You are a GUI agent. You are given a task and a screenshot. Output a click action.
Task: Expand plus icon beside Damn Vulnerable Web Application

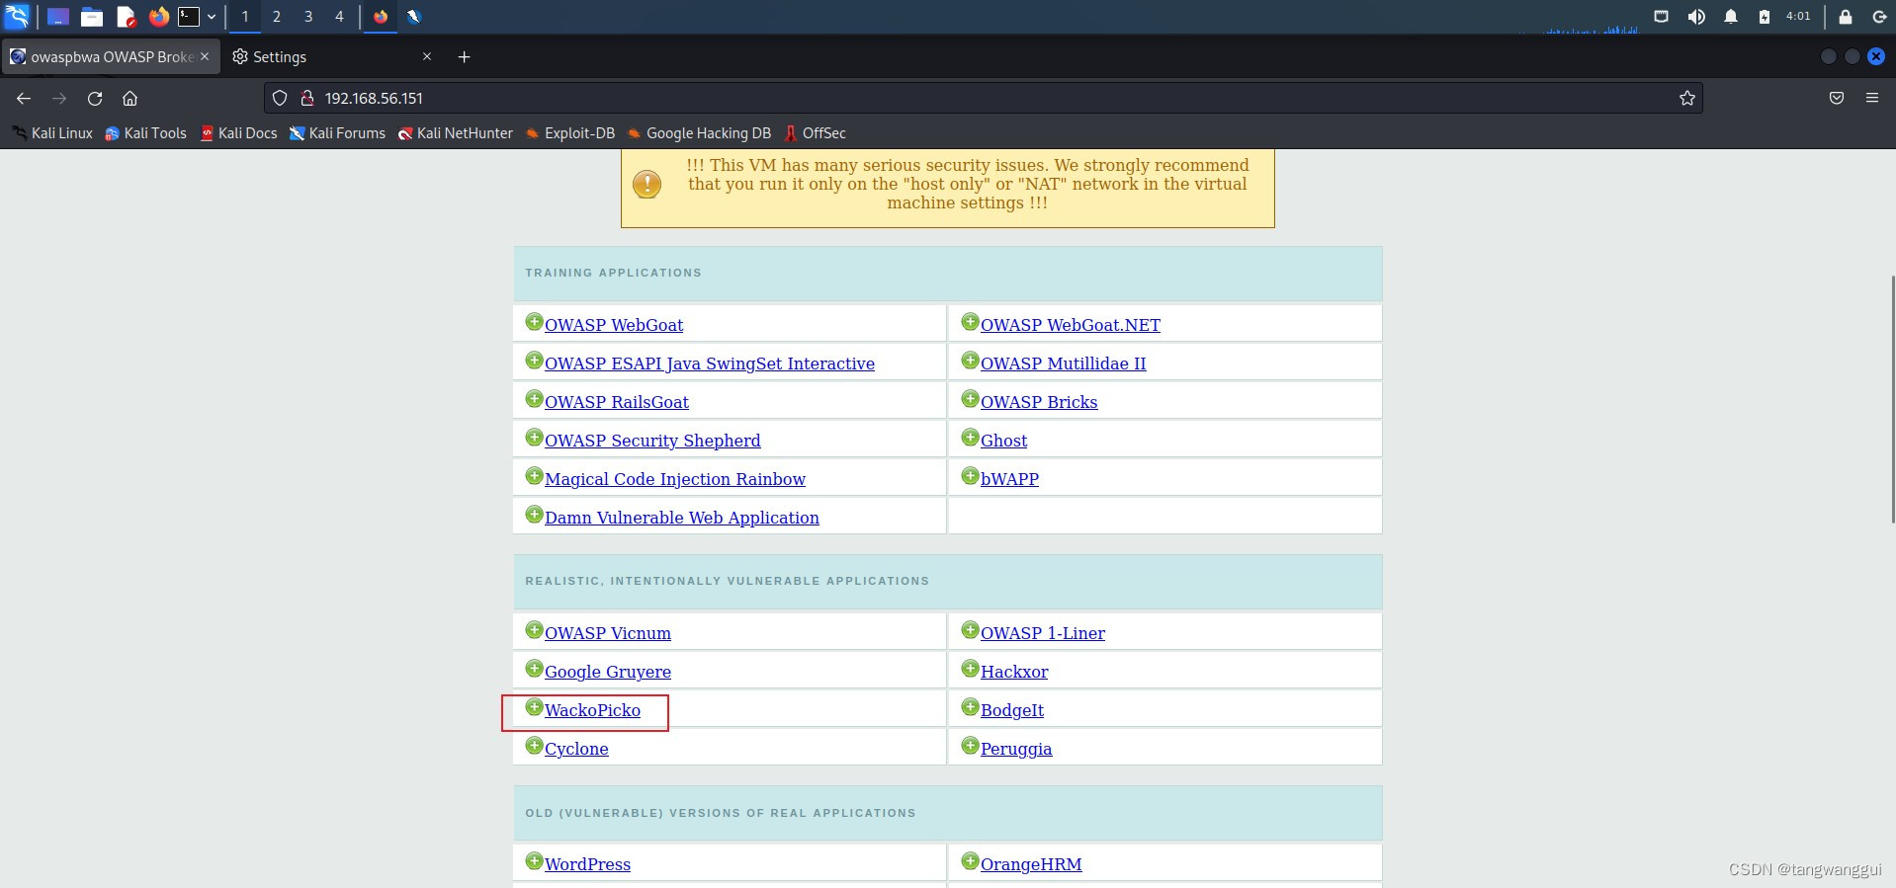point(534,515)
